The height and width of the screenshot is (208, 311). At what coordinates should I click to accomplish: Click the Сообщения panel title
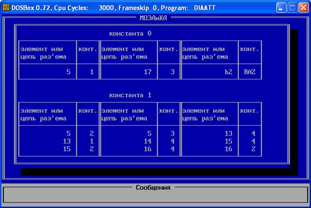click(153, 188)
